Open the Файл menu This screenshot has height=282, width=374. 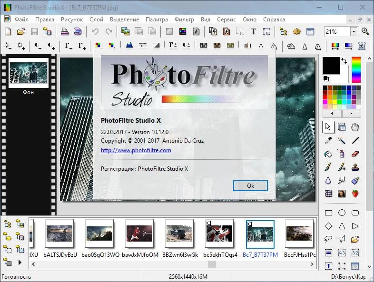21,19
